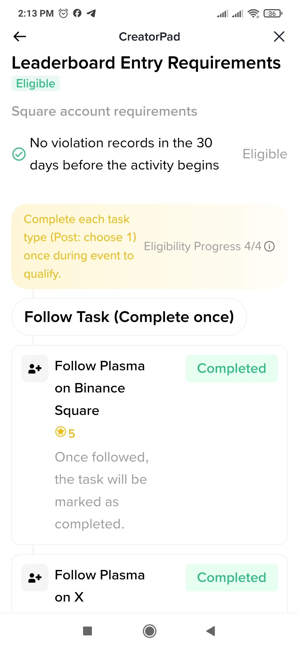This screenshot has height=649, width=299.
Task: Tap the Eligibility Progress info icon
Action: (x=269, y=246)
